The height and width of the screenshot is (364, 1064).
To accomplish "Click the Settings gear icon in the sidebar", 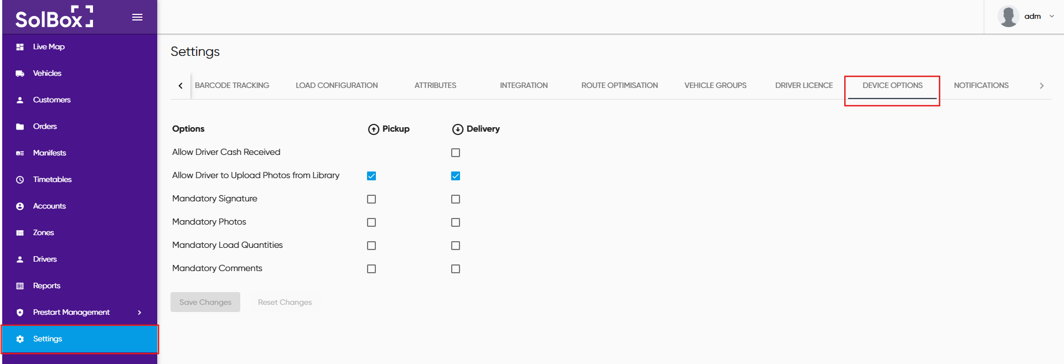I will pyautogui.click(x=20, y=339).
